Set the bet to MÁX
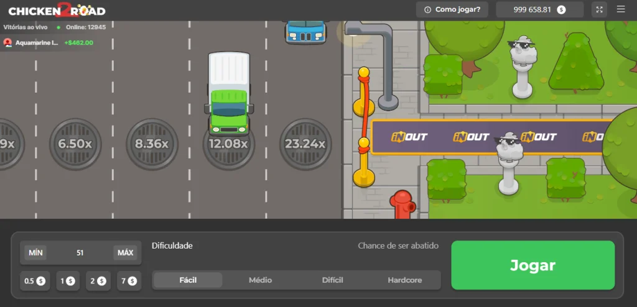 click(x=125, y=252)
